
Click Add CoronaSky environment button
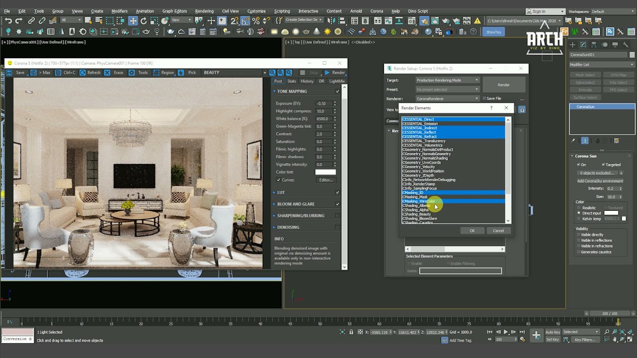600,181
